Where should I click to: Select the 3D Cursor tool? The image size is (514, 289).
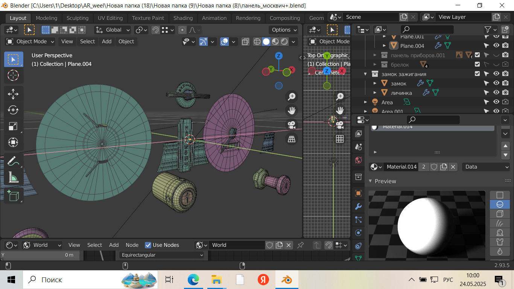click(x=13, y=75)
